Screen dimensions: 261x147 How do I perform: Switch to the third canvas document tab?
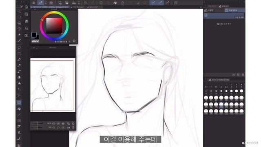(x=95, y=7)
